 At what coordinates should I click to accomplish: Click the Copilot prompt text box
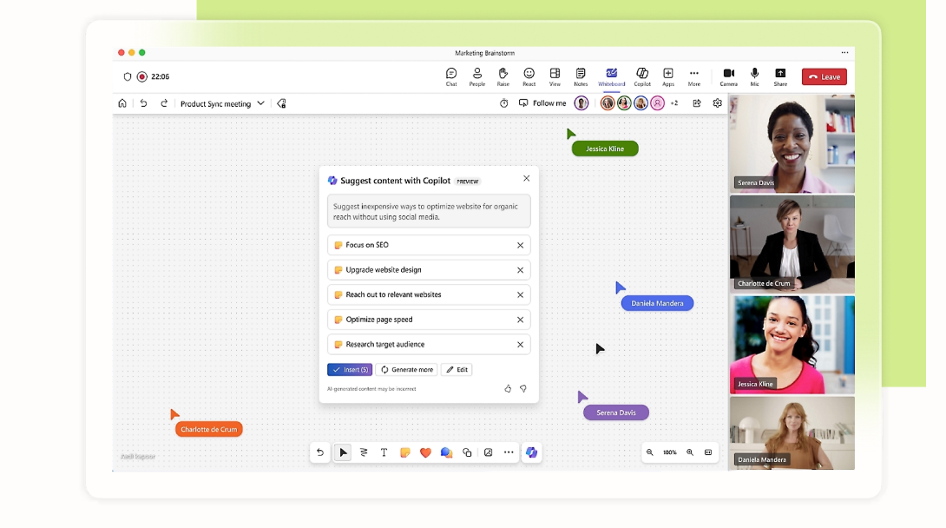click(x=429, y=211)
